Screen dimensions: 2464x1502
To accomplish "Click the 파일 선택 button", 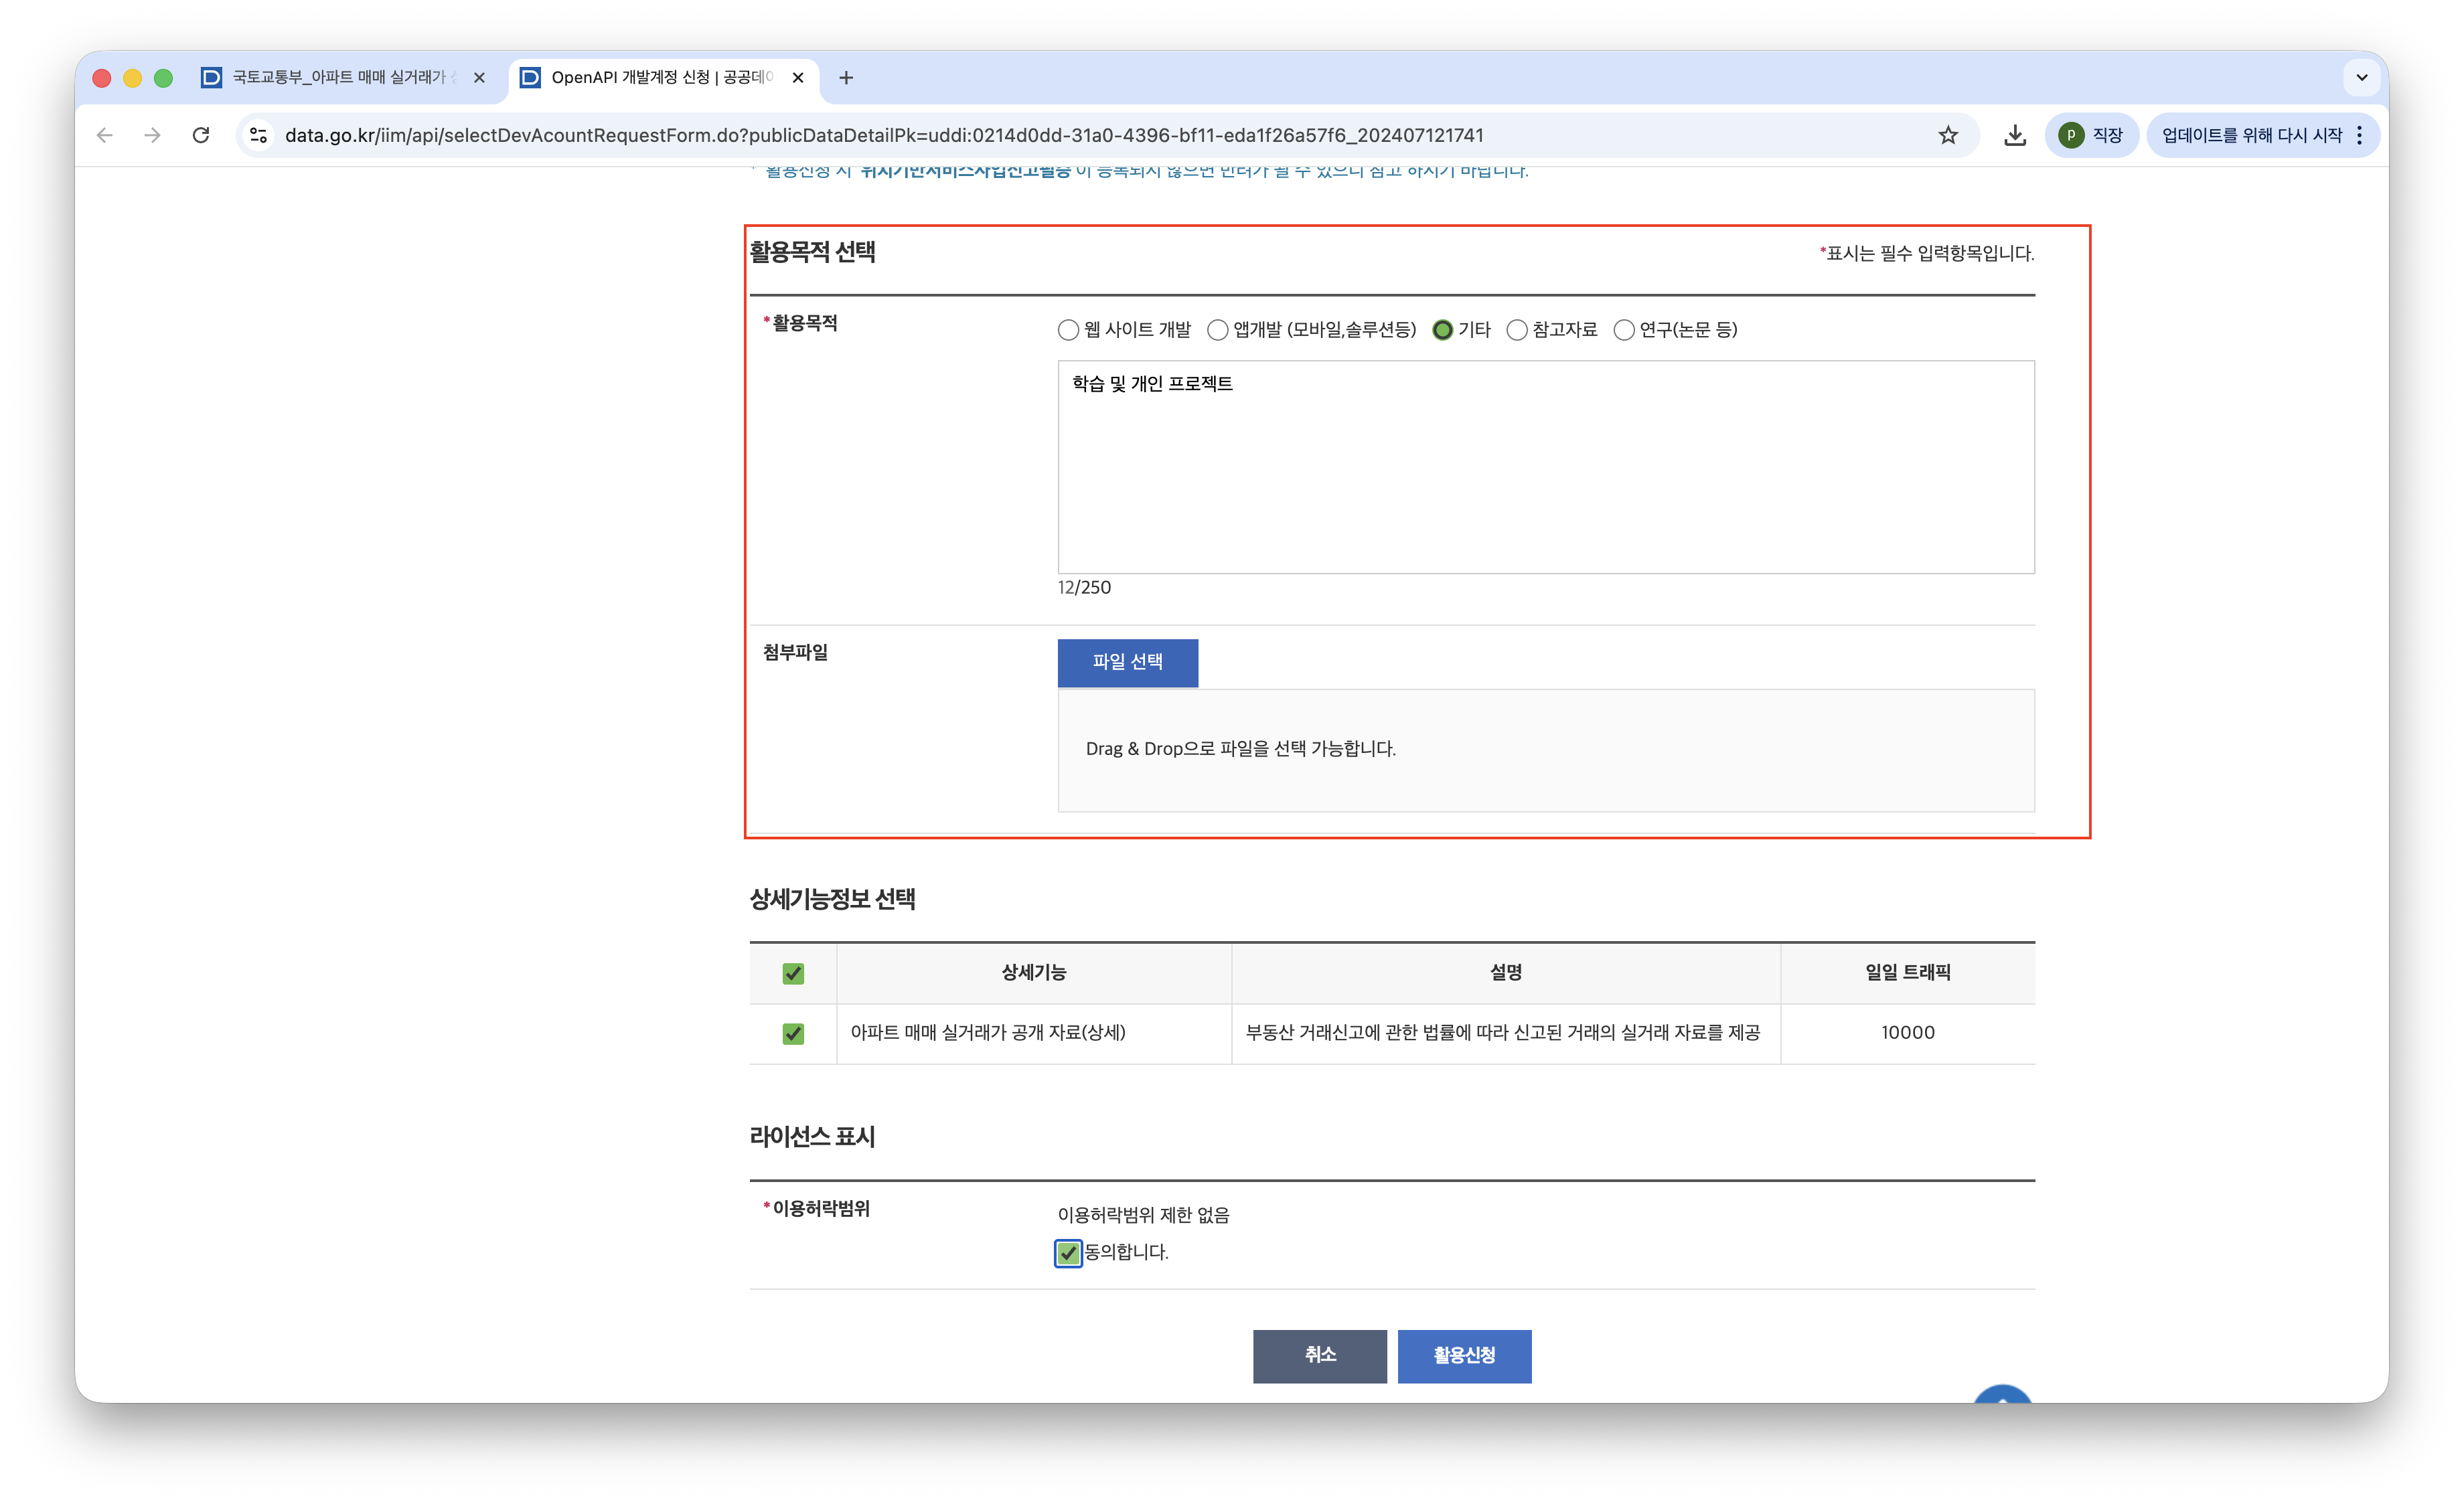I will (1127, 663).
